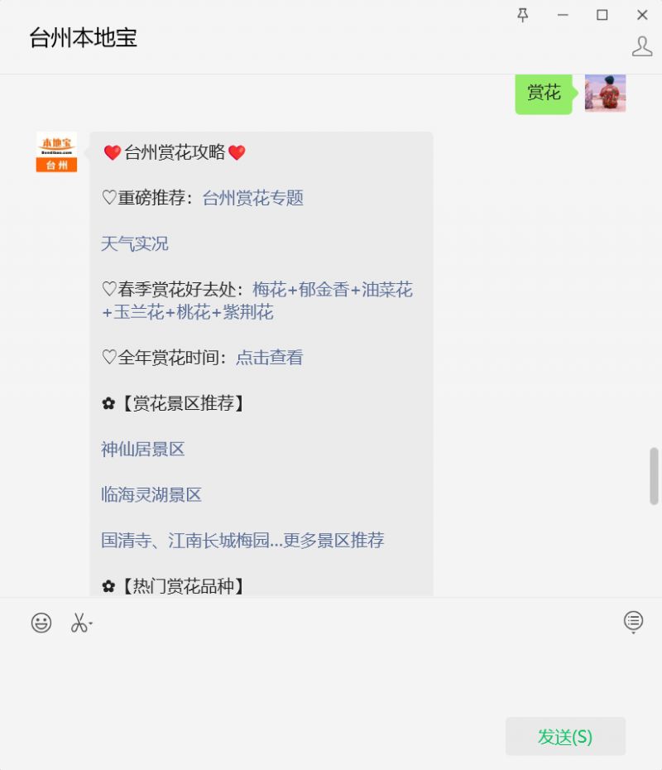Click my own profile photo avatar

click(x=605, y=93)
